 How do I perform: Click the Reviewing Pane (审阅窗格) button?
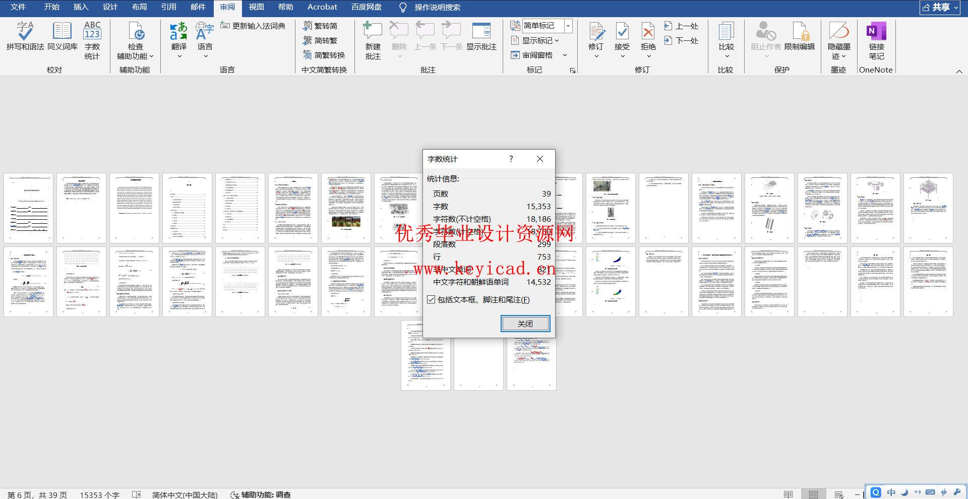532,55
